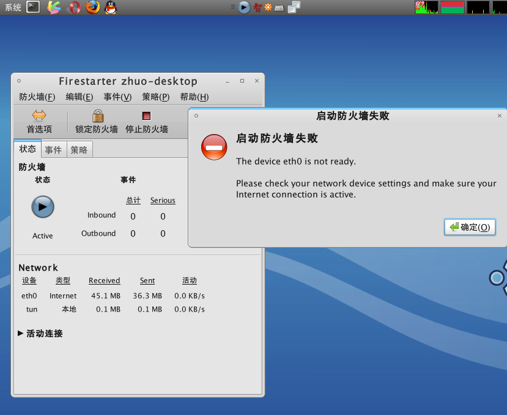Click the Firestarter play tray icon

244,7
